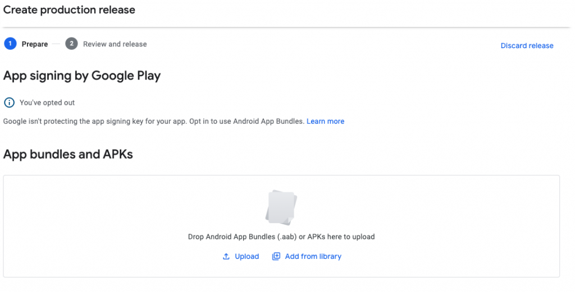
Task: Go to the Review and release step
Action: (x=115, y=44)
